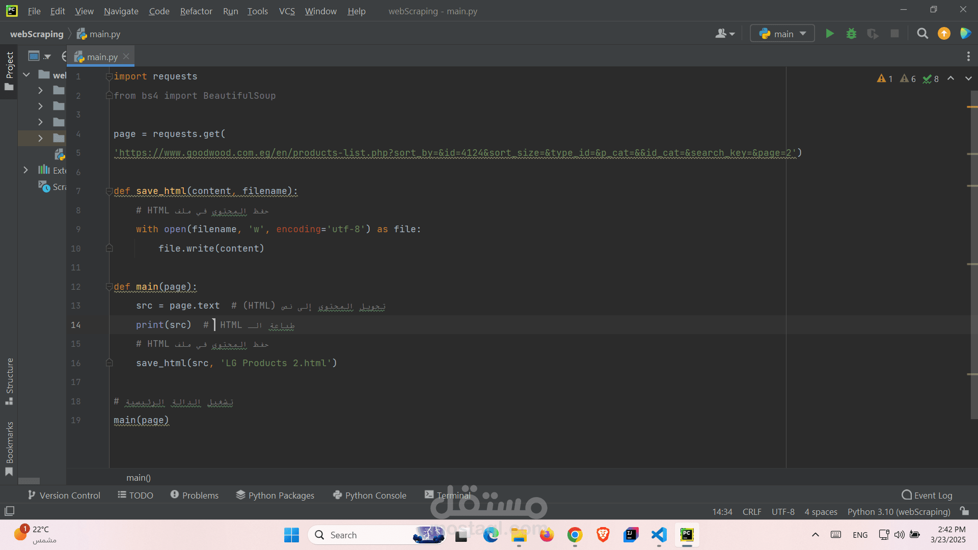Viewport: 978px width, 550px height.
Task: Open the editor tabs options kebab menu
Action: pyautogui.click(x=968, y=57)
